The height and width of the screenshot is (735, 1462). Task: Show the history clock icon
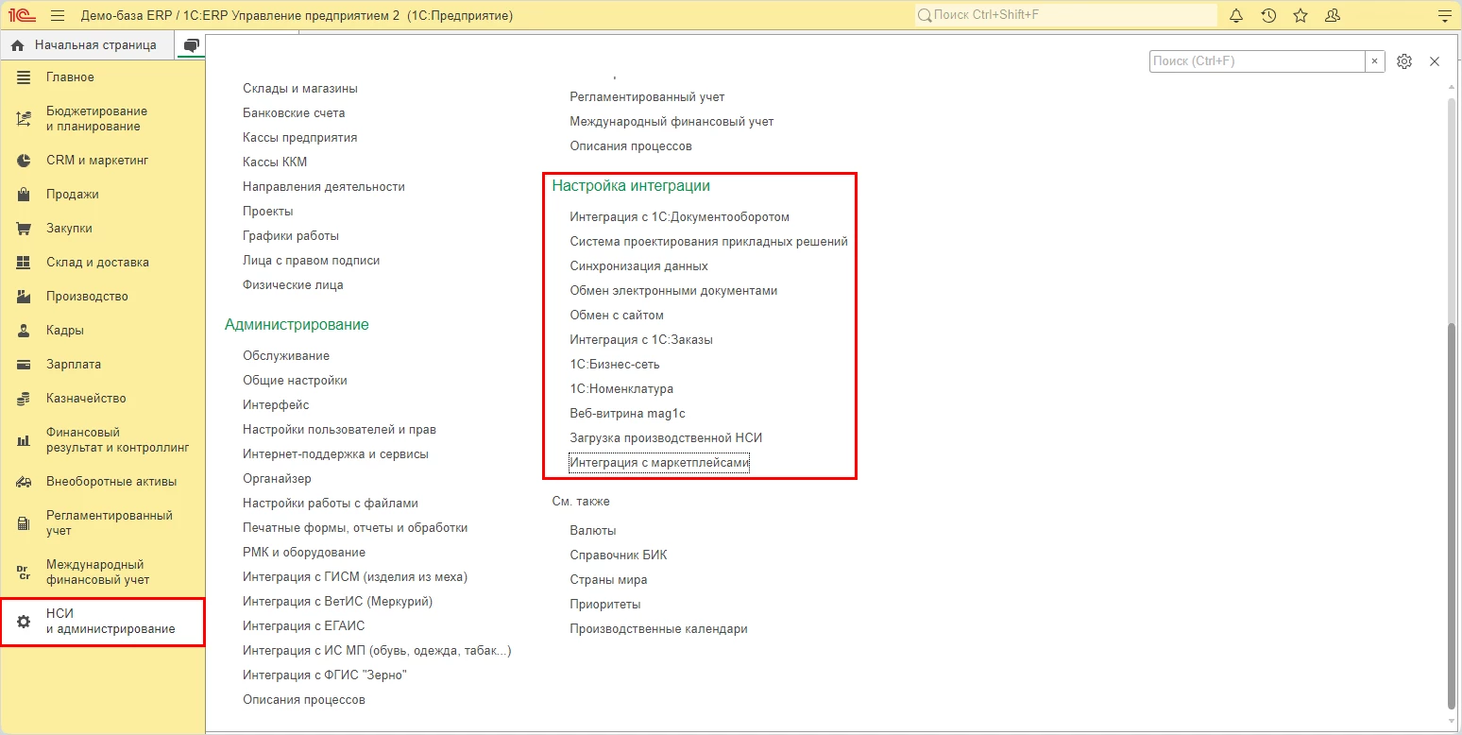click(x=1268, y=16)
